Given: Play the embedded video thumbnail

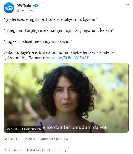Looking at the screenshot, I should coord(66,98).
